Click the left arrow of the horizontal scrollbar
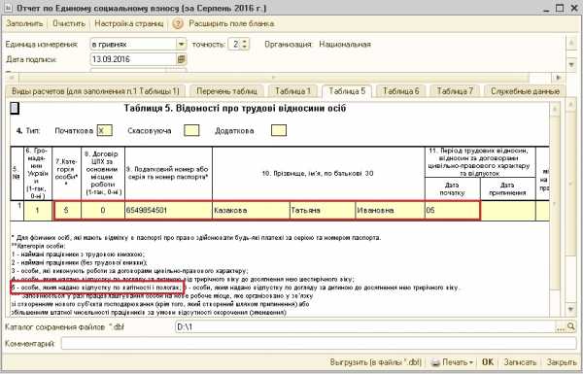583x374 pixels. point(12,78)
